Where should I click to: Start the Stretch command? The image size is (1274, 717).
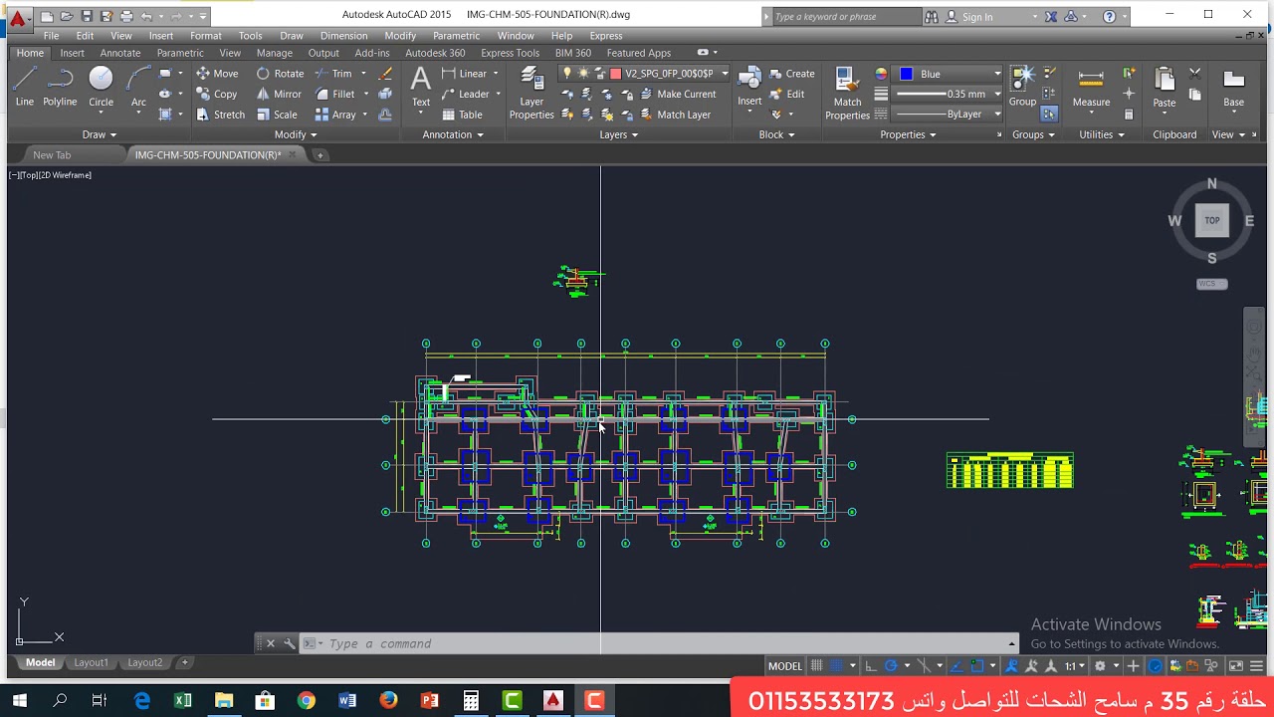click(220, 115)
